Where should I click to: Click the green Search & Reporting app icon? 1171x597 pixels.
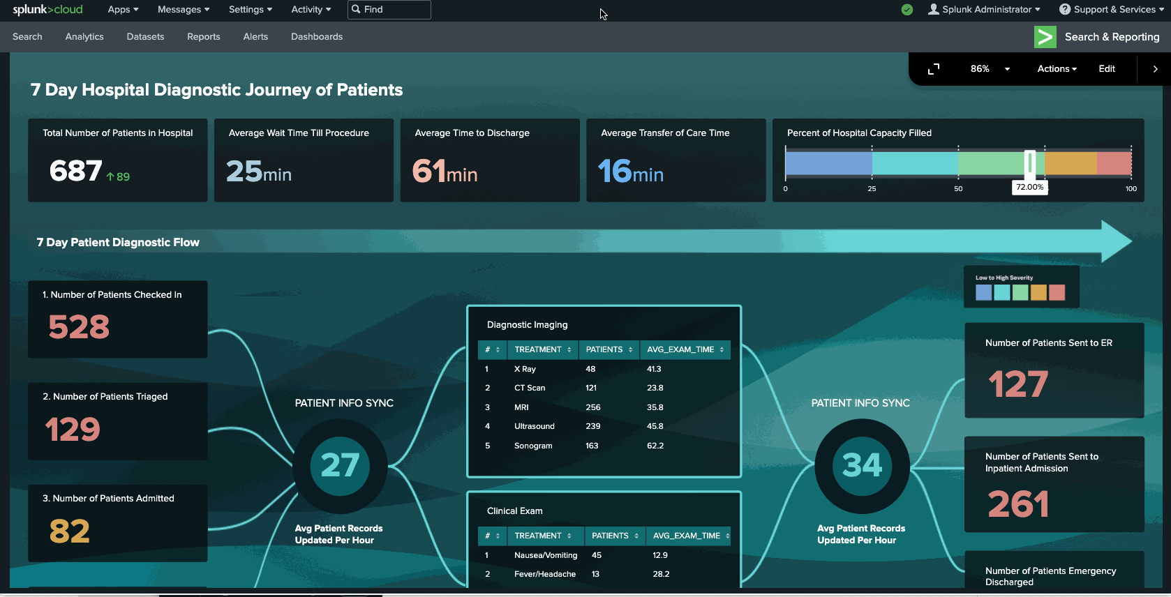click(x=1045, y=37)
